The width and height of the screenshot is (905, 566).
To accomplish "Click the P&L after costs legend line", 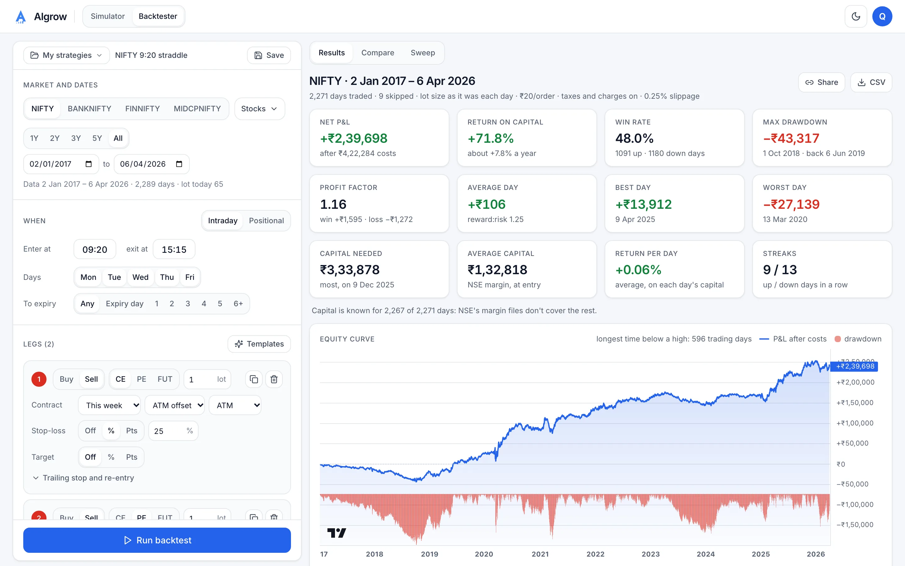I will coord(764,339).
